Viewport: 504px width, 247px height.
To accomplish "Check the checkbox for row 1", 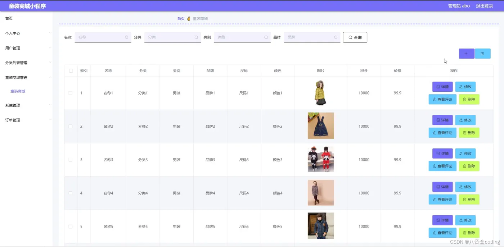I will (x=71, y=93).
